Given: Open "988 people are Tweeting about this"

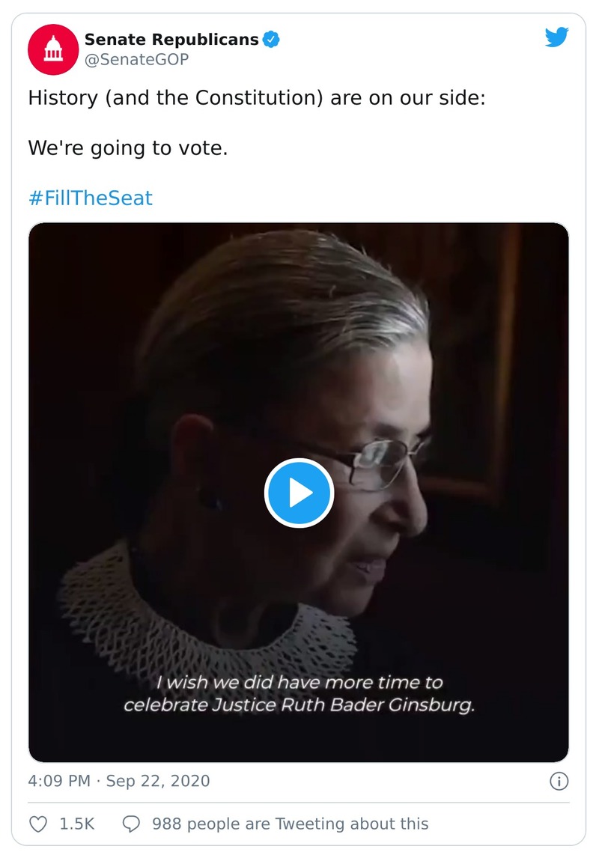Looking at the screenshot, I should click(290, 824).
